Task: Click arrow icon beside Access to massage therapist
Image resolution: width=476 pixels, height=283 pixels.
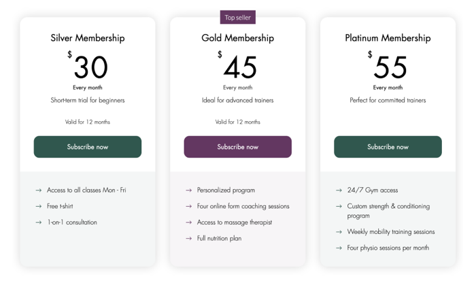Action: [x=189, y=222]
